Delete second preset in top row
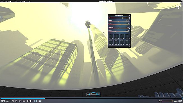Viewport: 183px width, 103px height. [118, 39]
